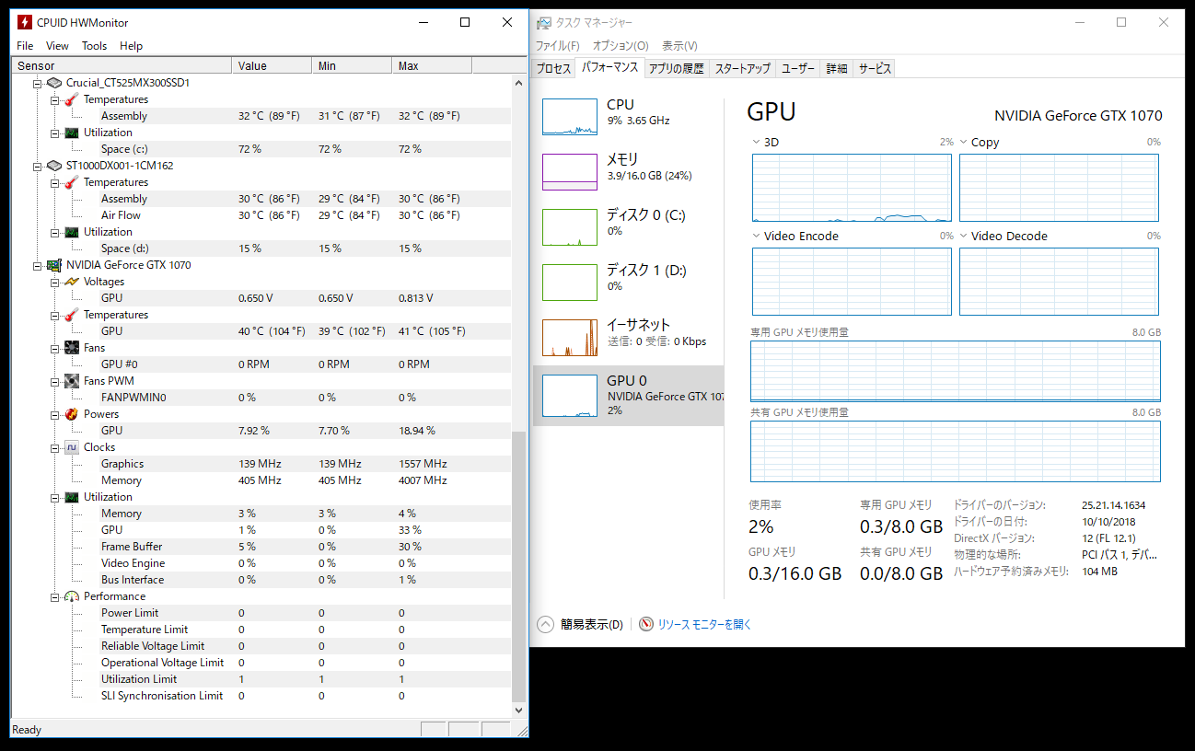The image size is (1195, 751).
Task: Click the Value column header
Action: (x=272, y=65)
